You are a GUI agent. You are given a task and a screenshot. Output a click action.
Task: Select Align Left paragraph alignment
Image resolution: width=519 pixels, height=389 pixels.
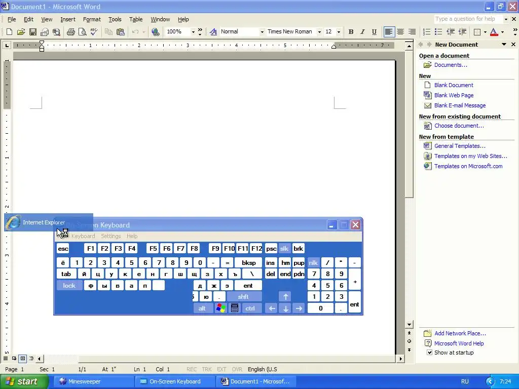pyautogui.click(x=389, y=32)
